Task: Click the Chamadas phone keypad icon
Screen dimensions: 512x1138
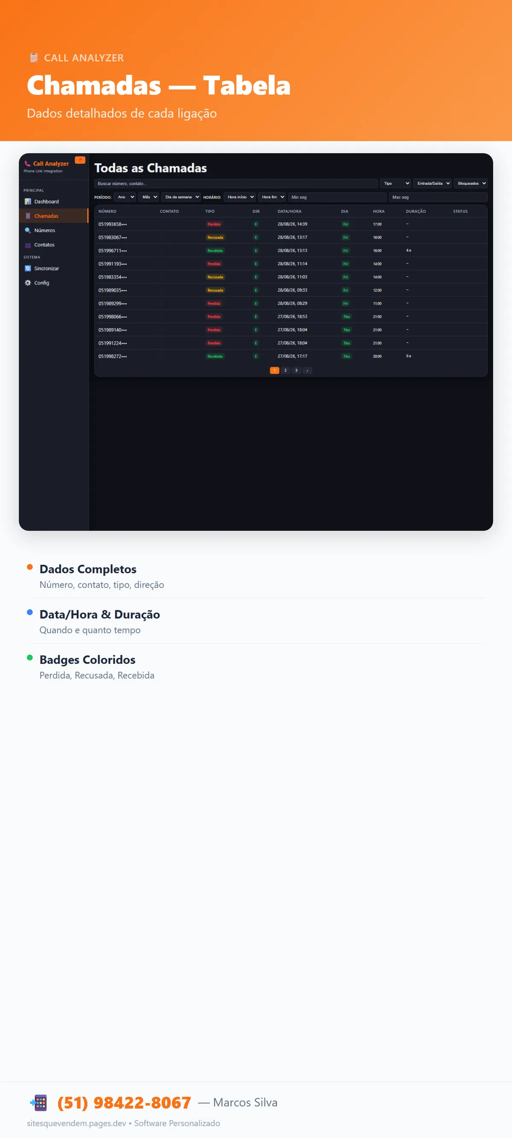Action: 28,216
